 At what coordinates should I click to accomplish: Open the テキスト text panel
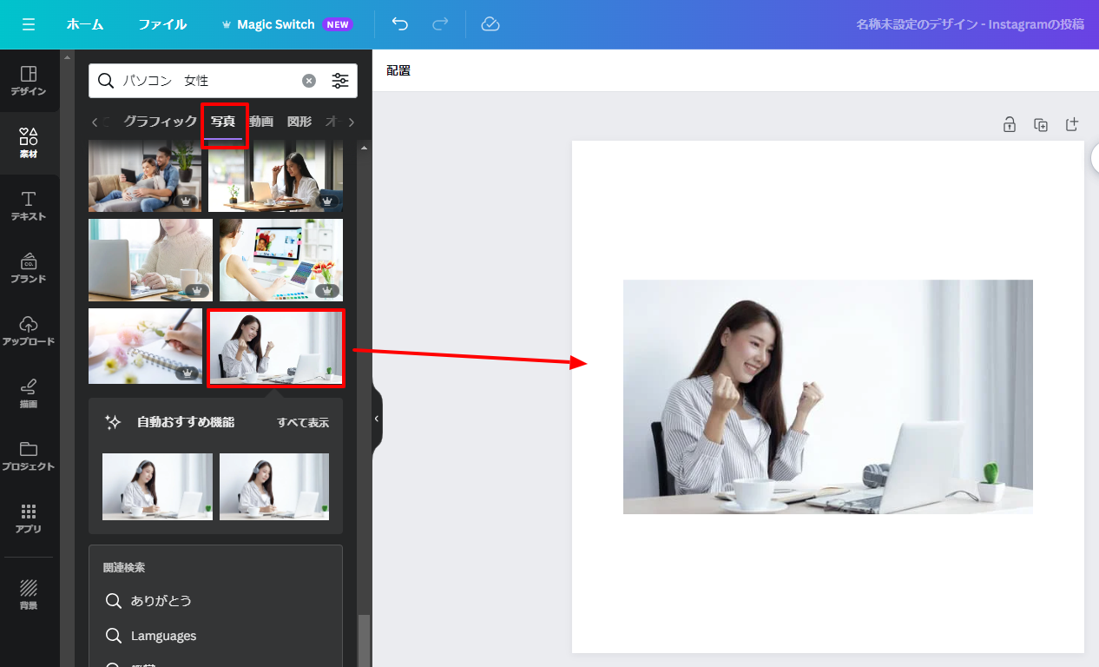29,206
